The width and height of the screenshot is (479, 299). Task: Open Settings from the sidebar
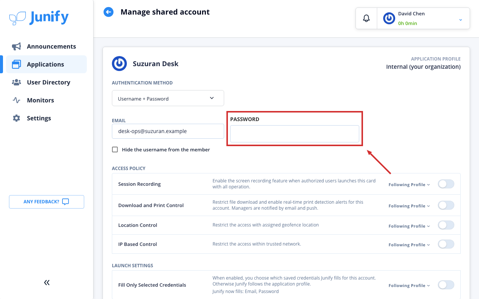[x=46, y=118]
